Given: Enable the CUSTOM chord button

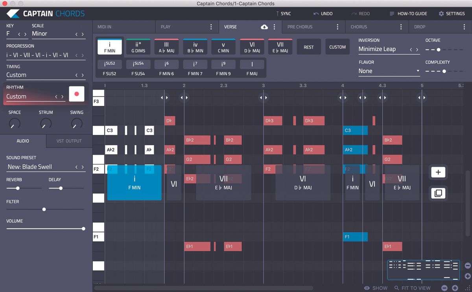Looking at the screenshot, I should (x=337, y=47).
